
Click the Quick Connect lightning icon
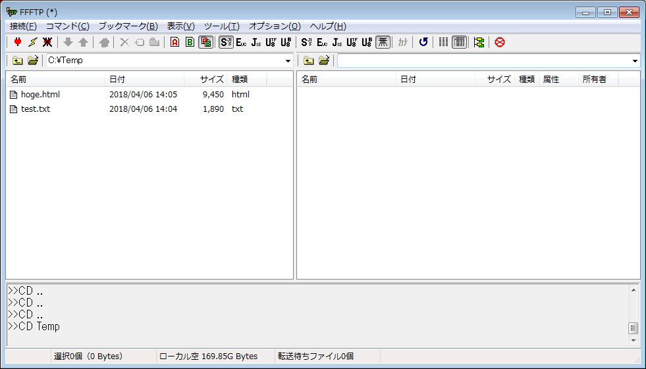[32, 42]
